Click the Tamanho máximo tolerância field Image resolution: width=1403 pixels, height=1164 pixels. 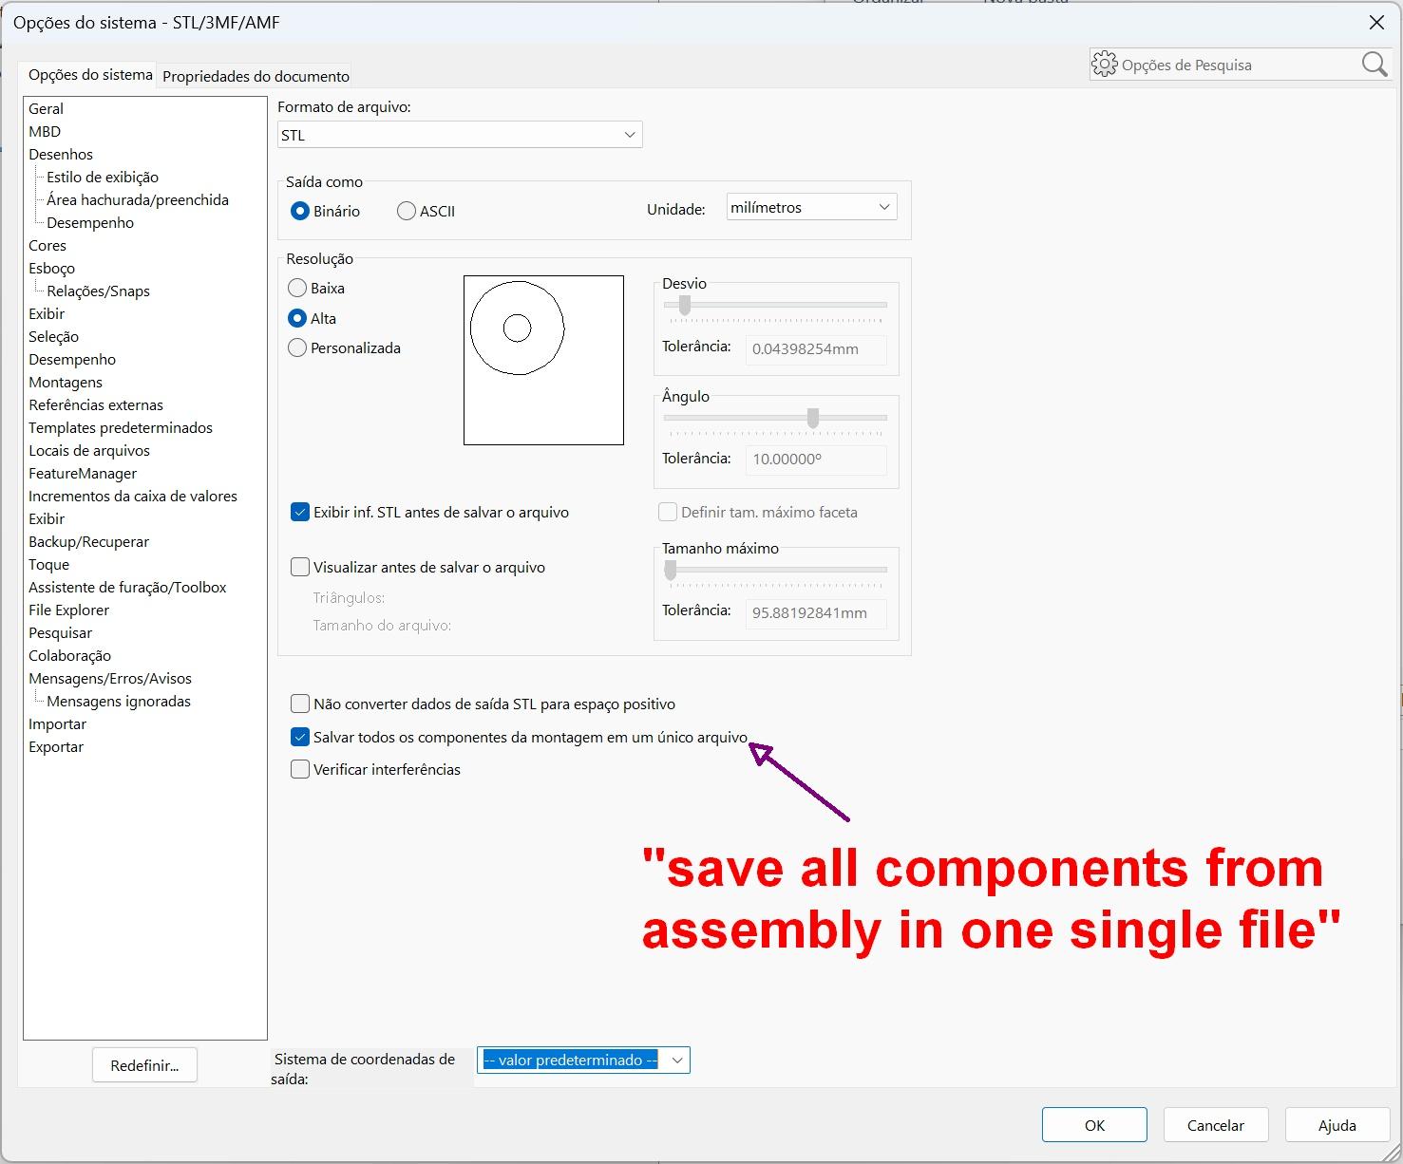click(816, 612)
